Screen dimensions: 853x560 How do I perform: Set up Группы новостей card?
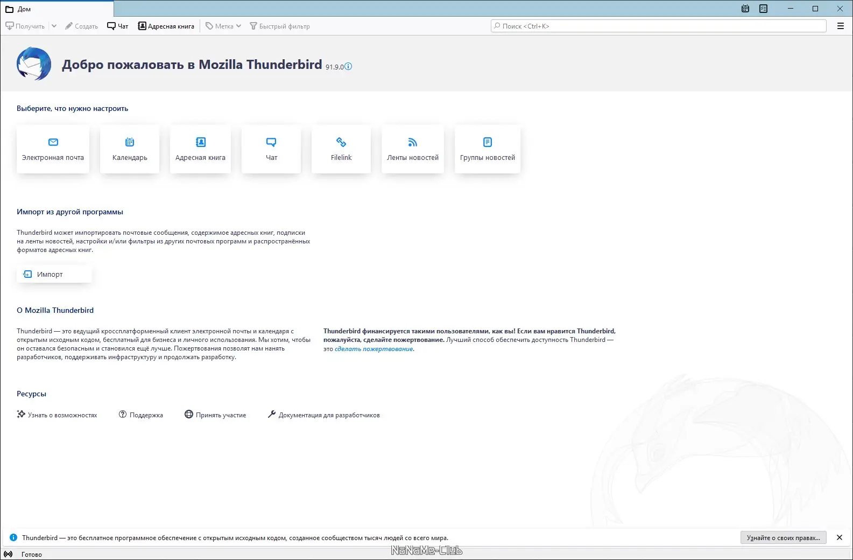pyautogui.click(x=488, y=149)
